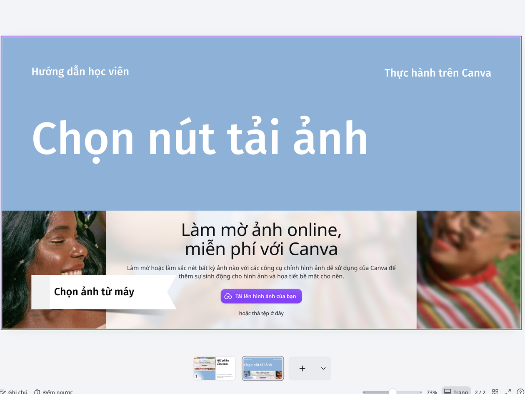
Task: Adjust the zoom slider handle
Action: tap(392, 392)
